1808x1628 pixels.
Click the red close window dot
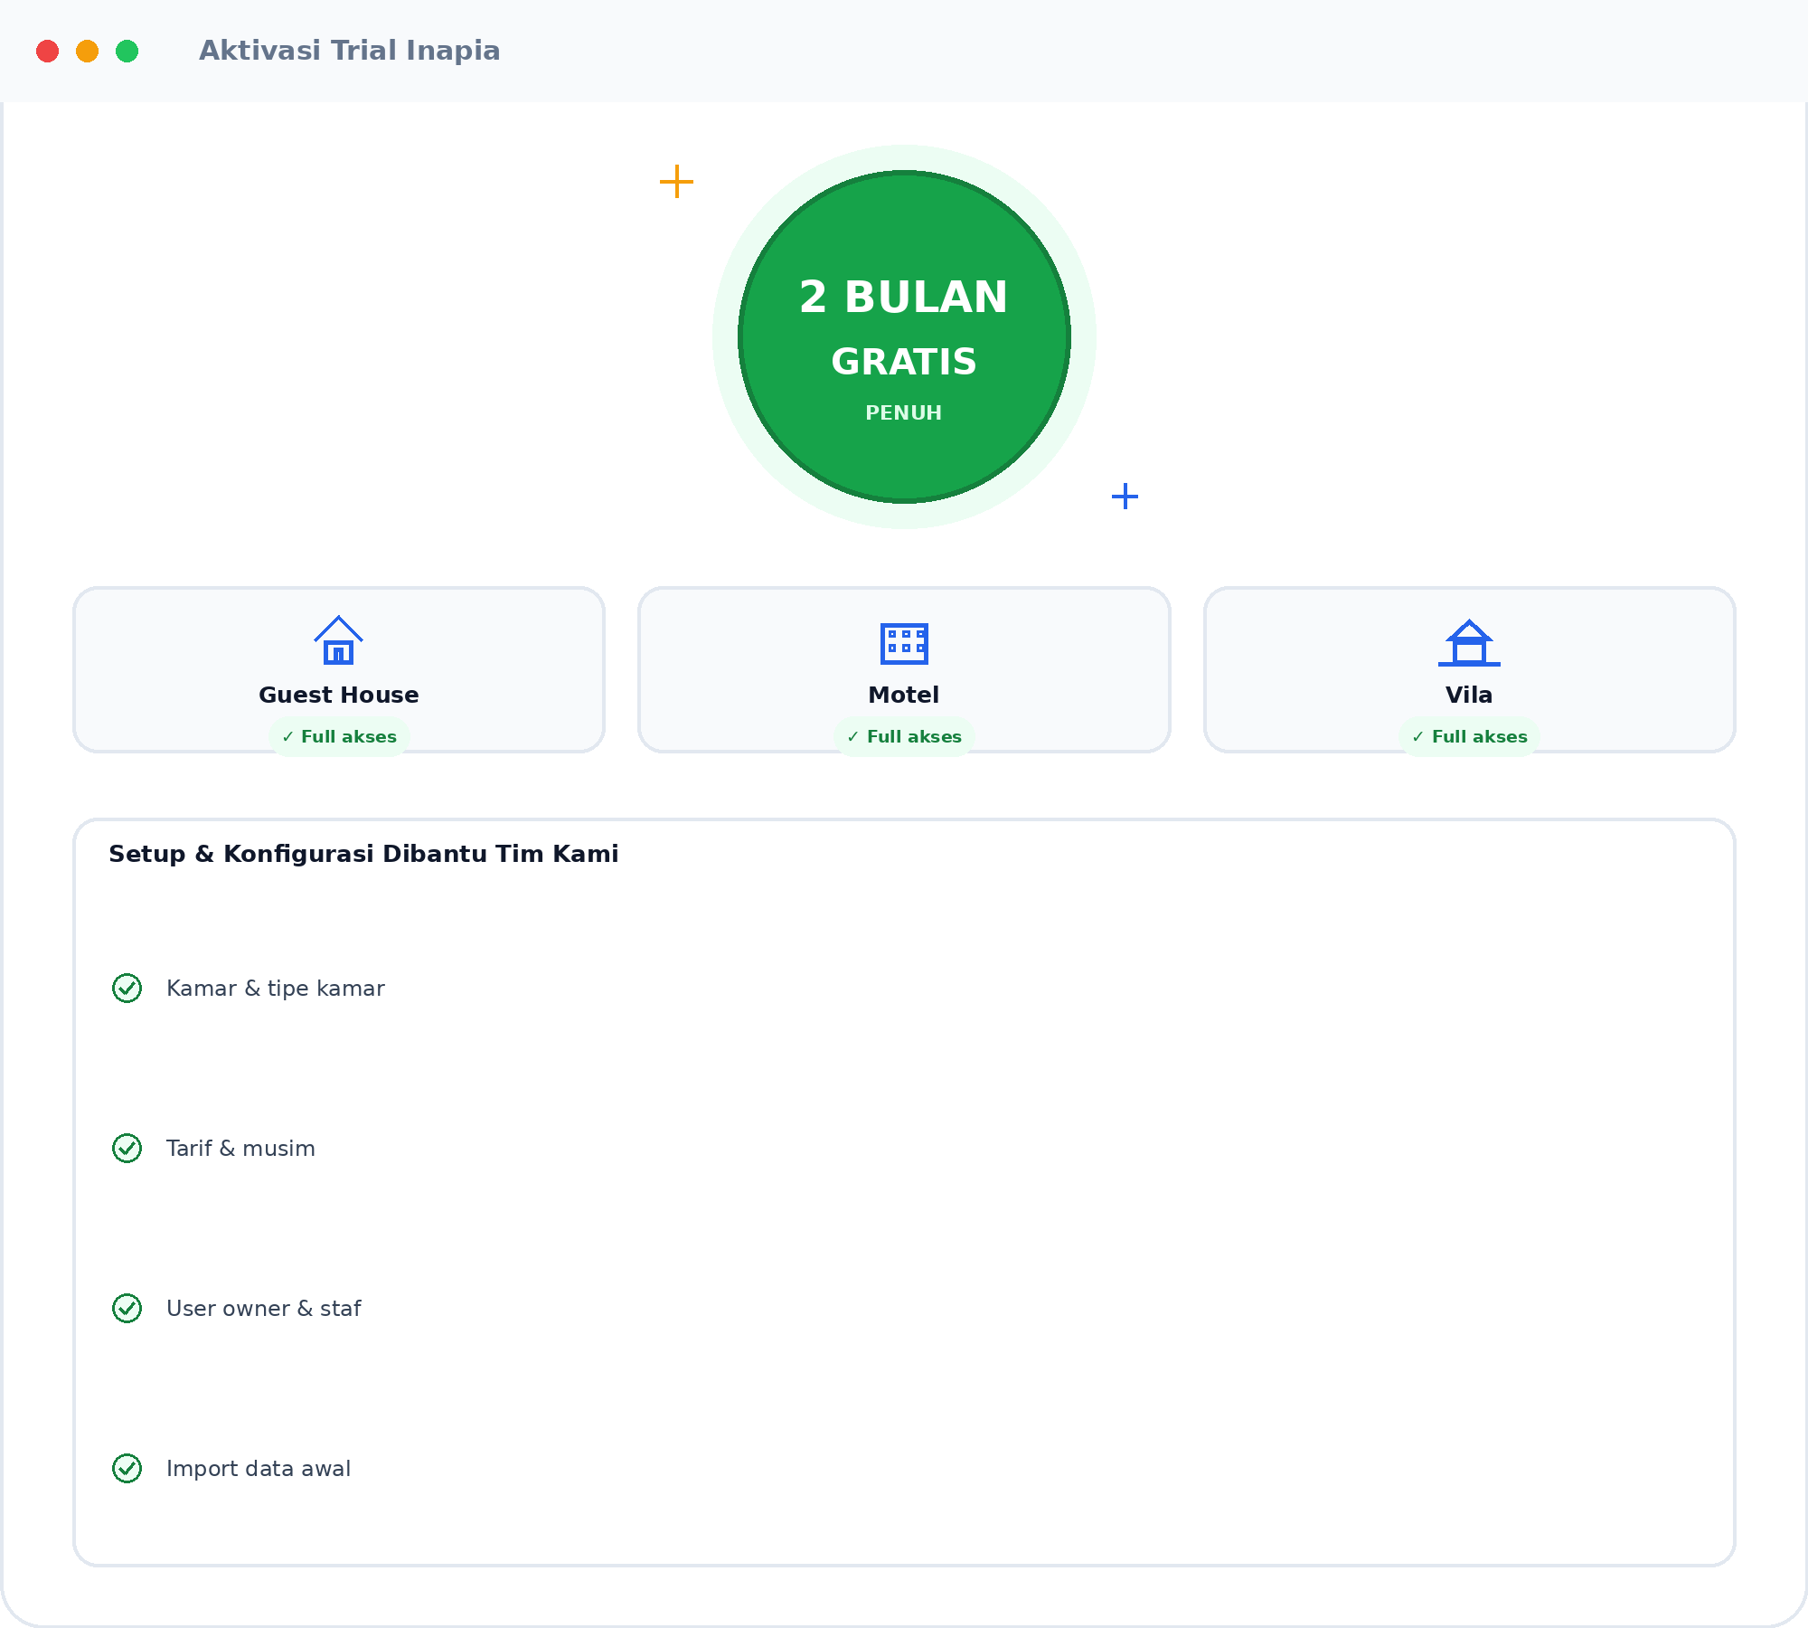click(48, 52)
